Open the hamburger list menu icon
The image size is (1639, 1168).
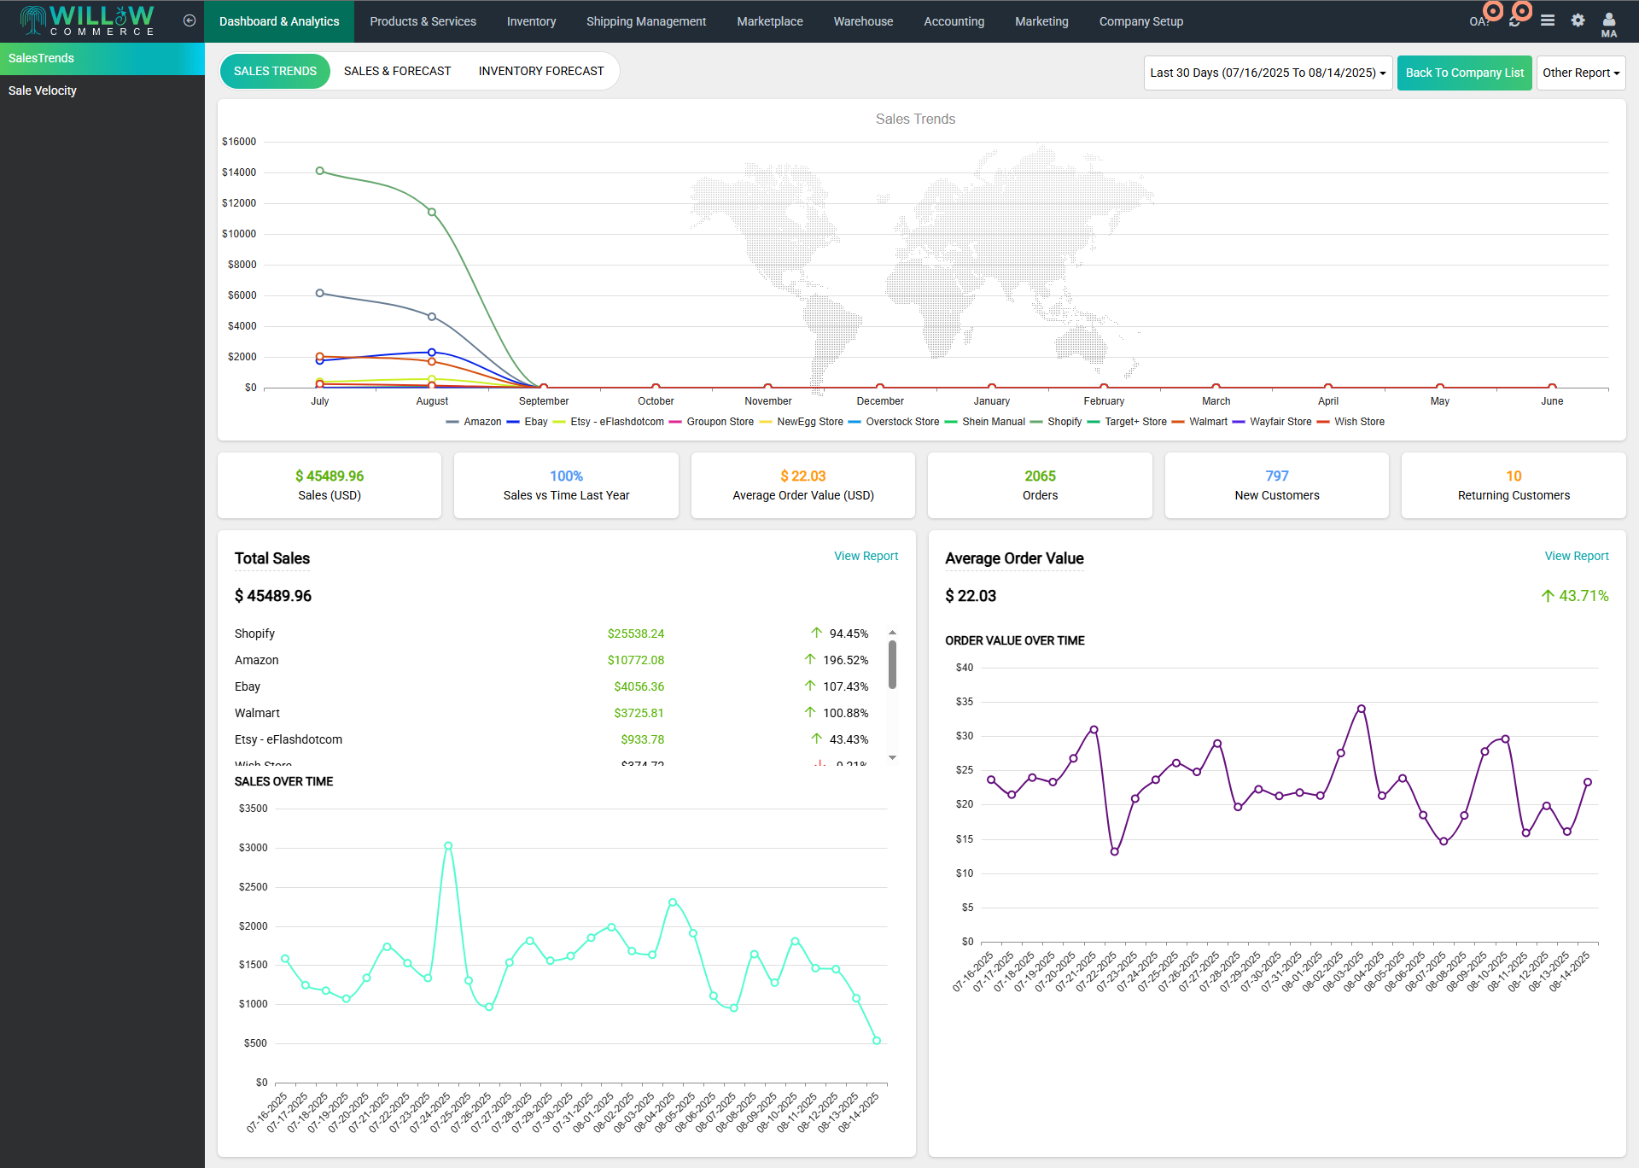pyautogui.click(x=1547, y=20)
